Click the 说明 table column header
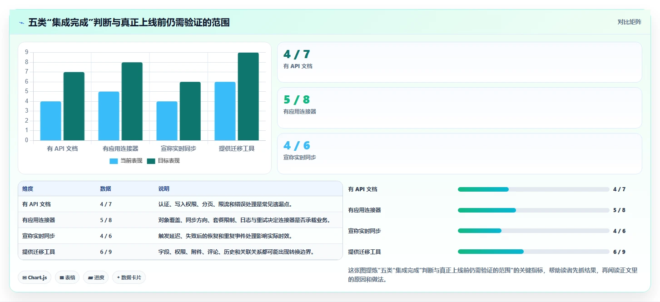Image resolution: width=660 pixels, height=302 pixels. pyautogui.click(x=164, y=189)
